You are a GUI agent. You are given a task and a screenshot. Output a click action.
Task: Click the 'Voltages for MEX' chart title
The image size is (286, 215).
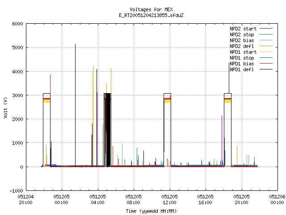tap(151, 9)
